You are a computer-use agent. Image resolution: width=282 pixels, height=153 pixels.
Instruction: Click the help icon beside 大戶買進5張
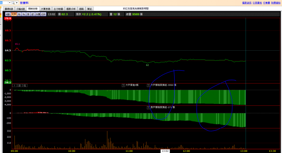(123, 85)
